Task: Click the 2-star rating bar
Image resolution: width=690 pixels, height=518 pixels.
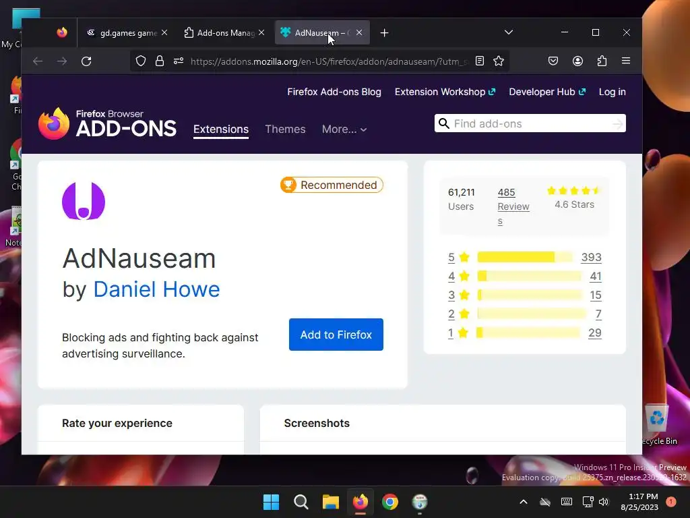Action: coord(532,314)
